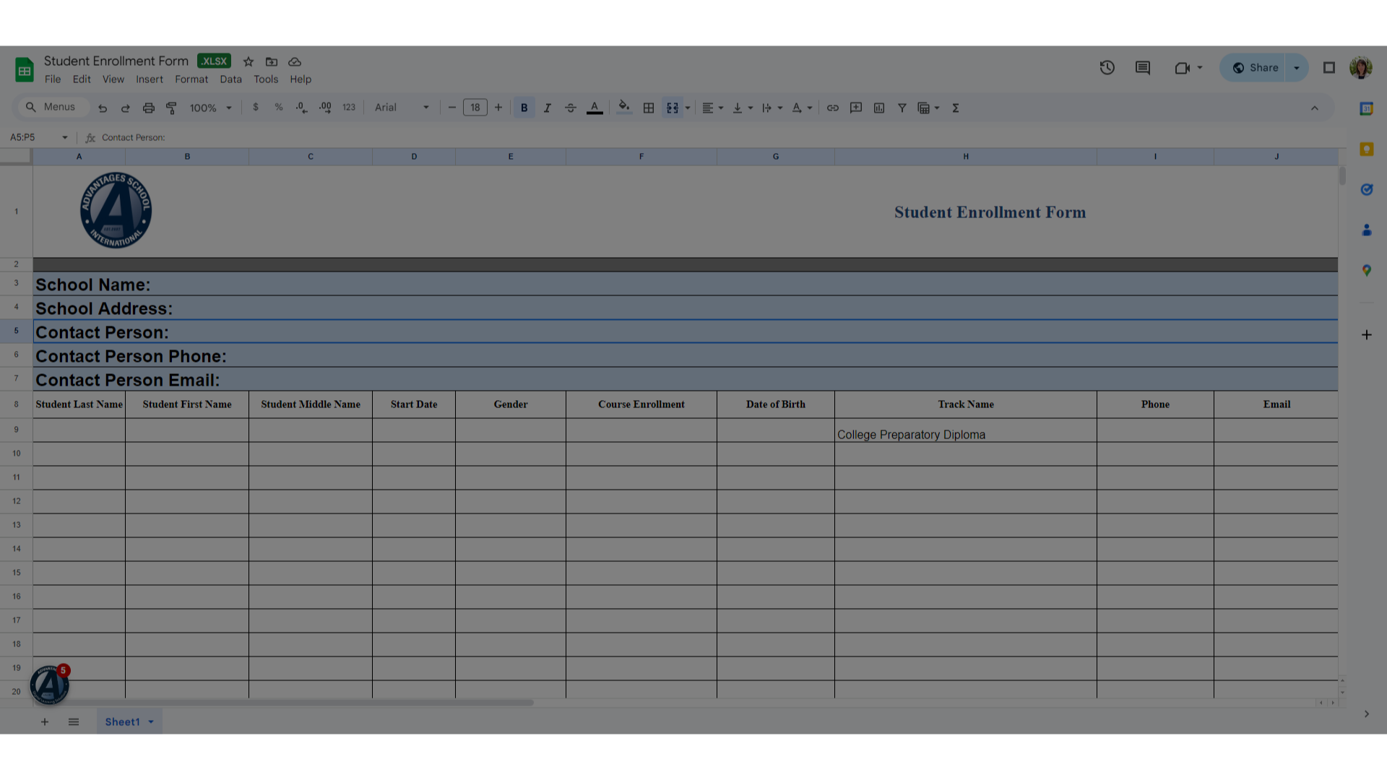This screenshot has height=780, width=1387.
Task: Create a filter with funnel icon
Action: (x=902, y=108)
